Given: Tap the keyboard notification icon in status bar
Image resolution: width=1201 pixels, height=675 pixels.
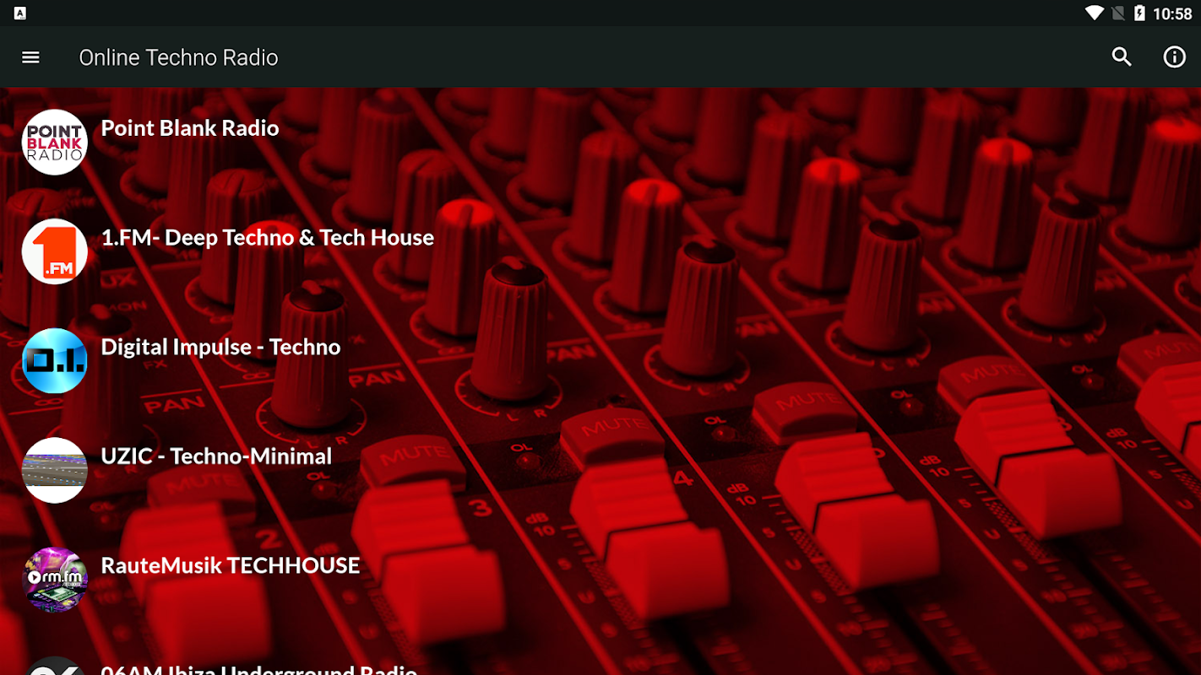Looking at the screenshot, I should (x=20, y=13).
